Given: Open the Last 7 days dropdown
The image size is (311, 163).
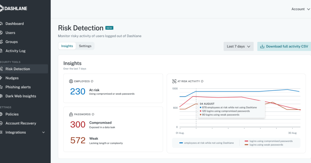Looking at the screenshot, I should point(238,46).
